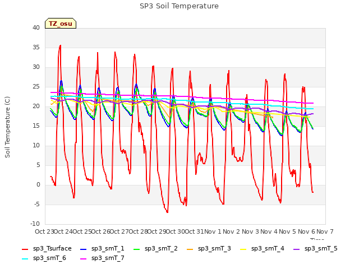Click the Oct 29 x-axis tick label
The image size is (359, 269).
click(x=157, y=231)
